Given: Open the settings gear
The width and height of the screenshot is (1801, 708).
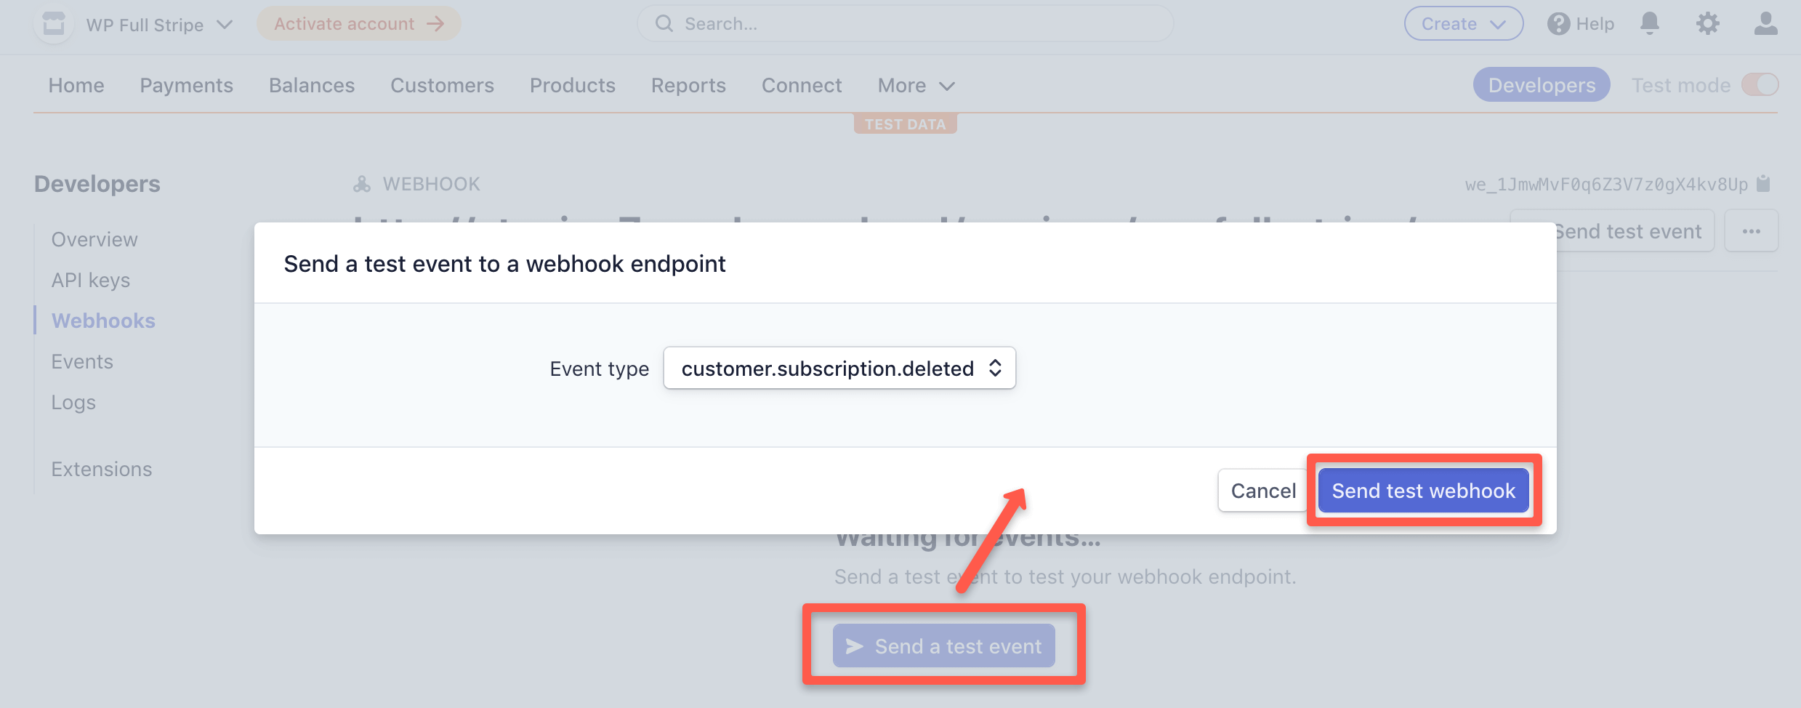Looking at the screenshot, I should (1708, 23).
